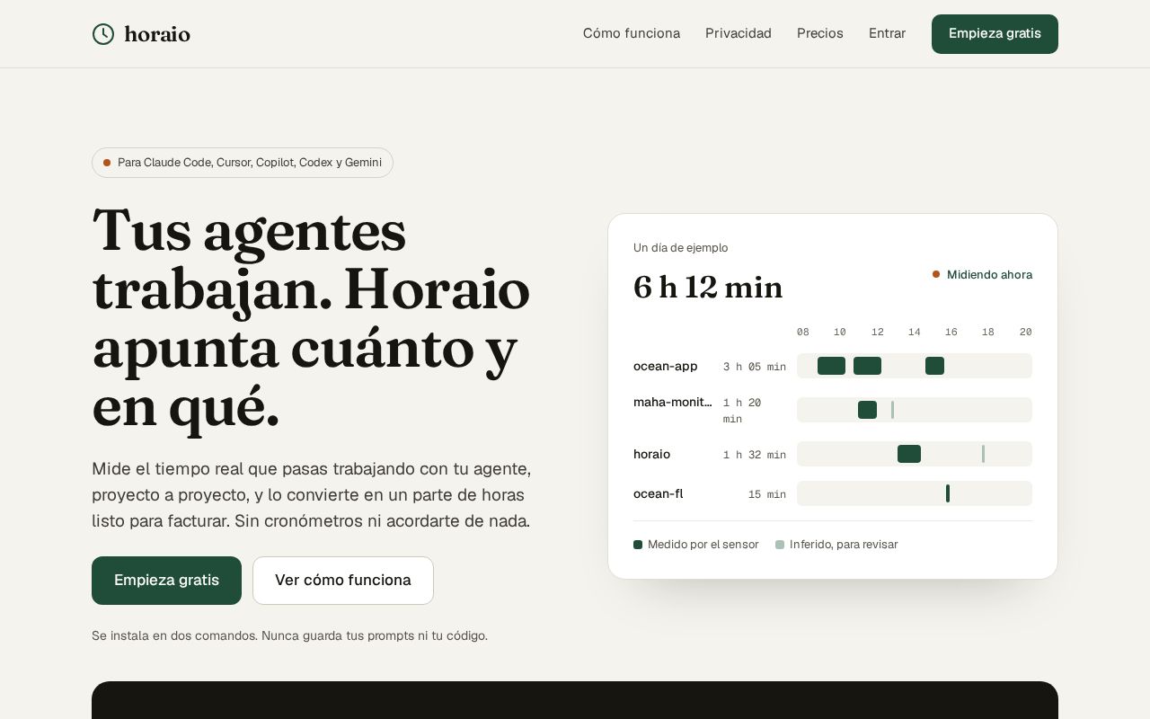
Task: Click the orange Midiendo ahora status dot
Action: 936,274
